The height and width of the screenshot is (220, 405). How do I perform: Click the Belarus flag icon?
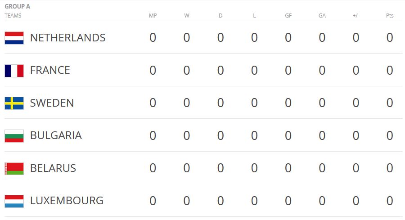point(14,168)
